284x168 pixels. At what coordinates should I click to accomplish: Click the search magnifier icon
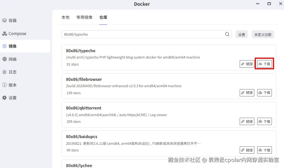tap(227, 34)
